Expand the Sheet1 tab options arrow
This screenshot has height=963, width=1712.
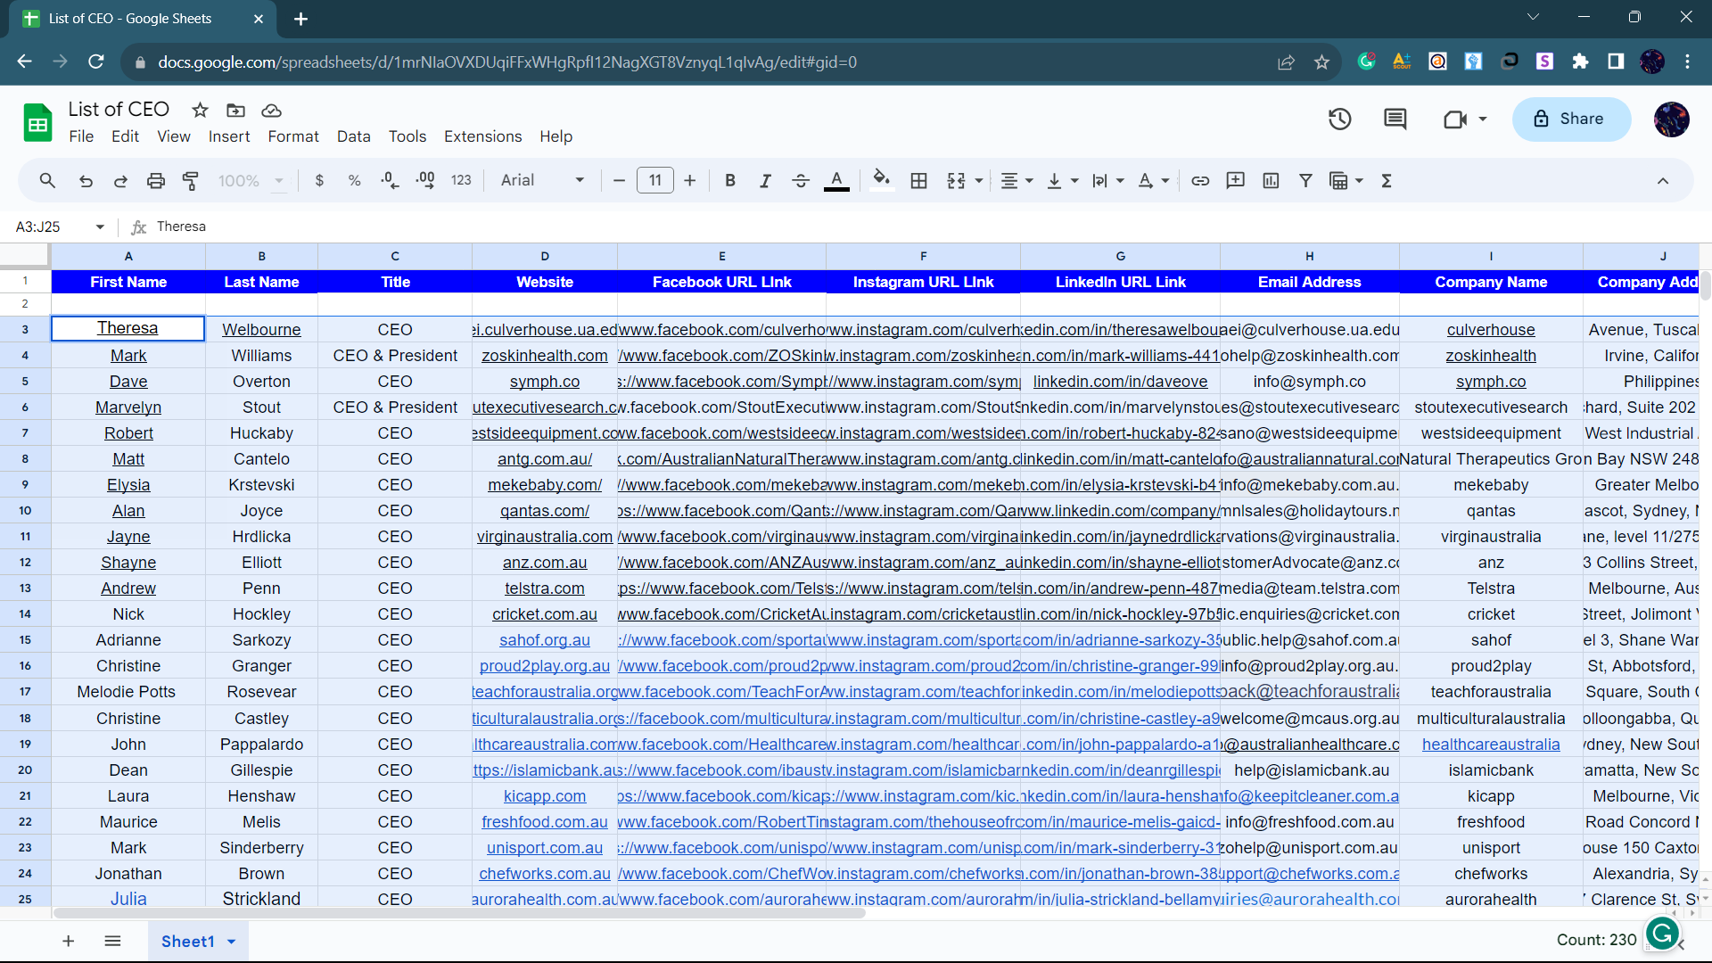(x=232, y=942)
